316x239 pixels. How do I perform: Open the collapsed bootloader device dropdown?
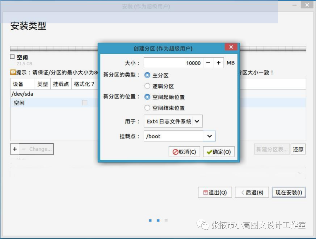[x=158, y=173]
